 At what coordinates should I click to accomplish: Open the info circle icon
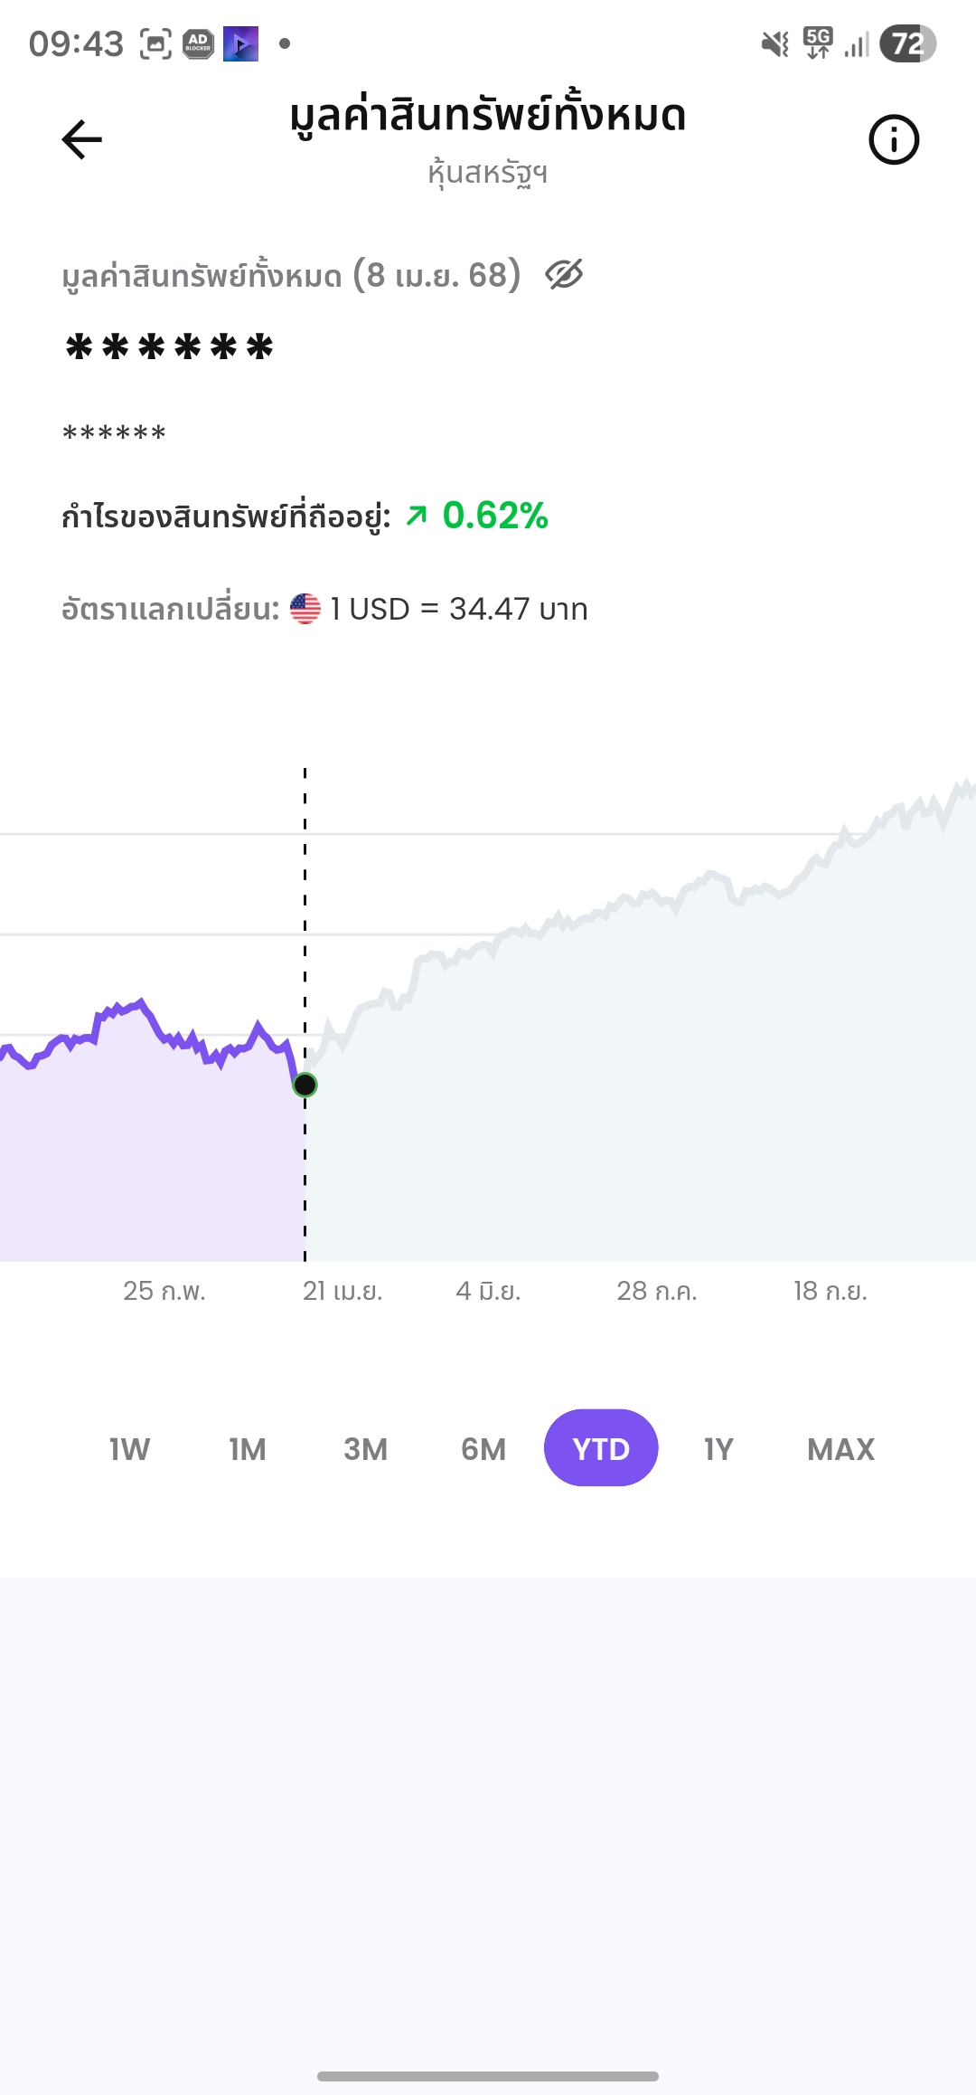coord(893,139)
